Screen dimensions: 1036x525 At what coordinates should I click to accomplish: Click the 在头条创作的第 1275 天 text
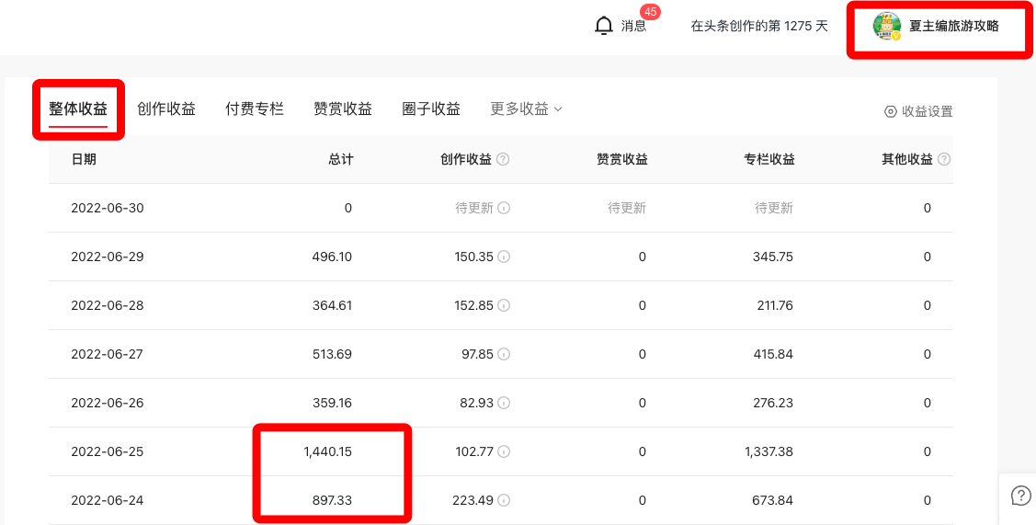click(759, 27)
